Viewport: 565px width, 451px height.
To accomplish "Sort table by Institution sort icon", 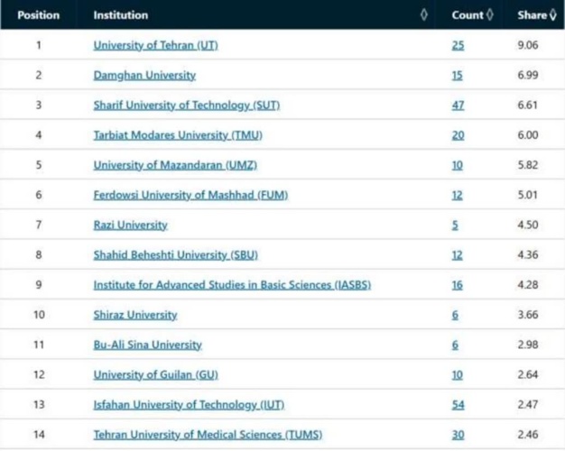I will [x=424, y=15].
